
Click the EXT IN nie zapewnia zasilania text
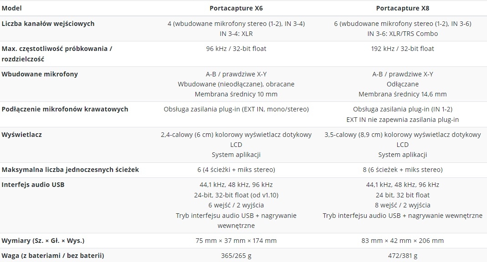tap(402, 120)
